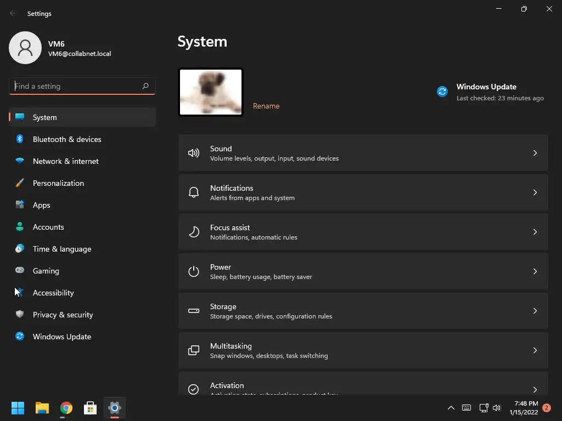562x421 pixels.
Task: Open the Activation row chevron
Action: 535,390
